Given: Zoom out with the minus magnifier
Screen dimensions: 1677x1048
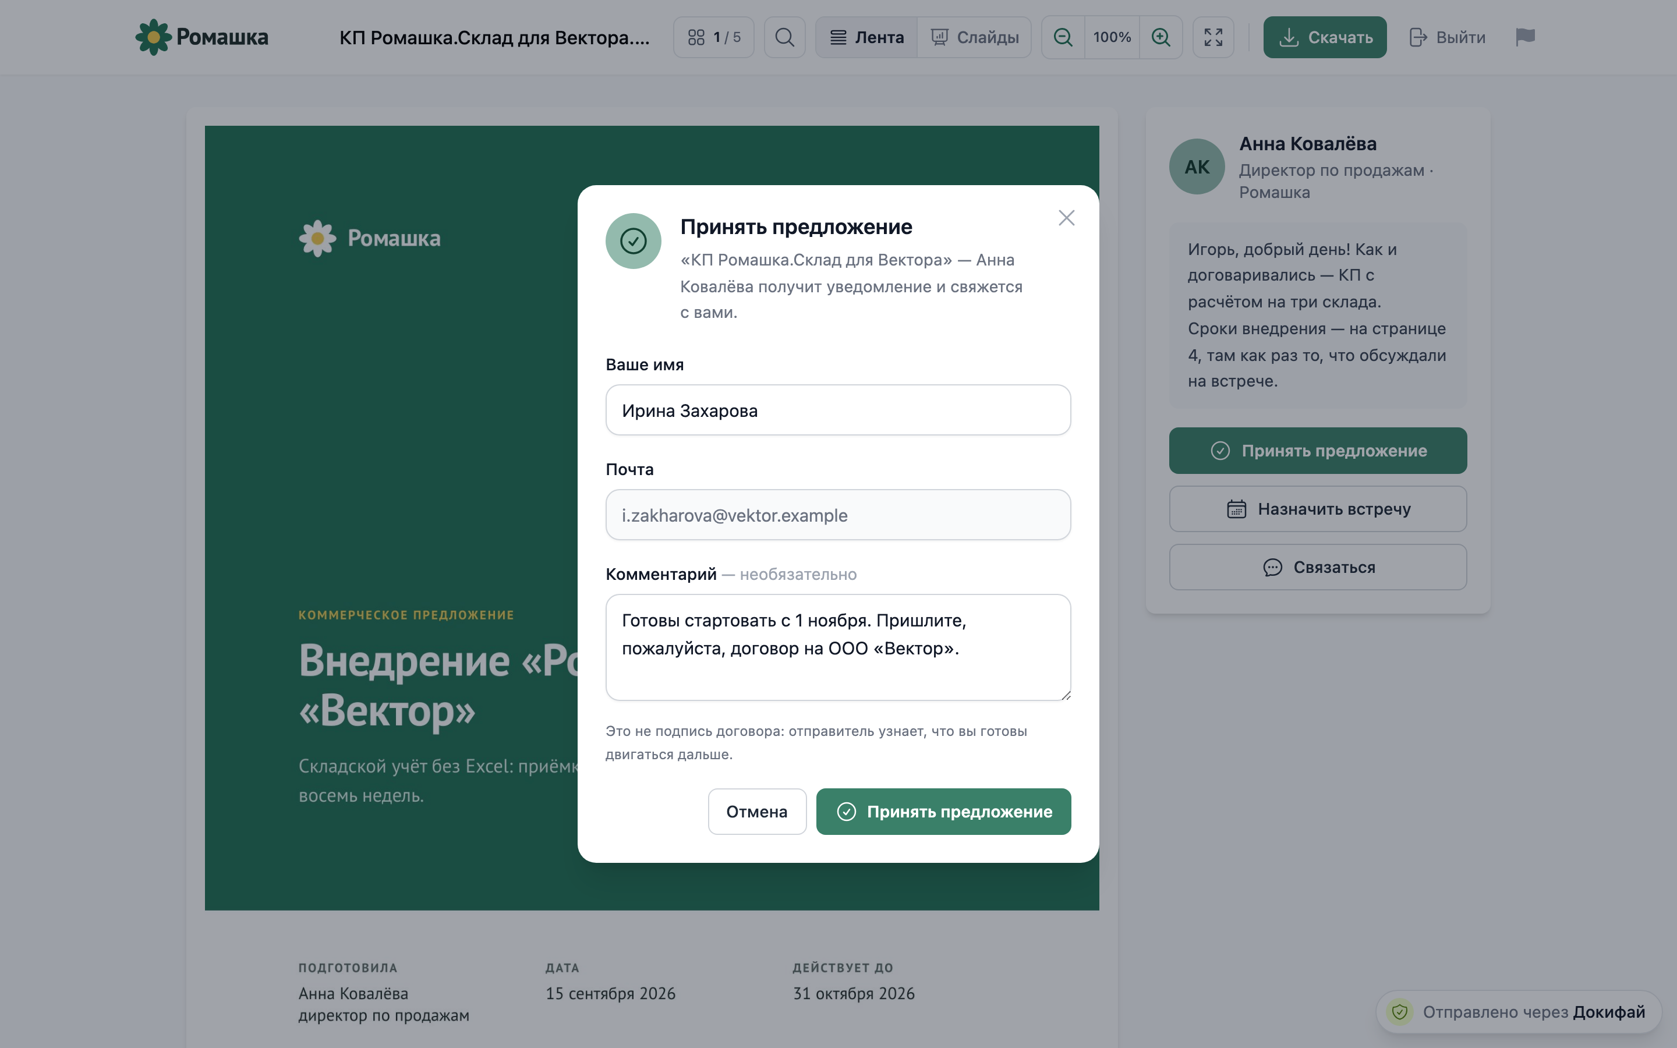Looking at the screenshot, I should coord(1063,37).
